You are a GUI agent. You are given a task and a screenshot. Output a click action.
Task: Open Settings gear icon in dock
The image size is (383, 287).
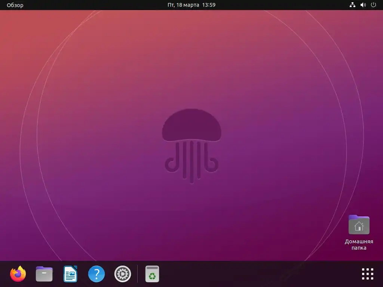[123, 274]
